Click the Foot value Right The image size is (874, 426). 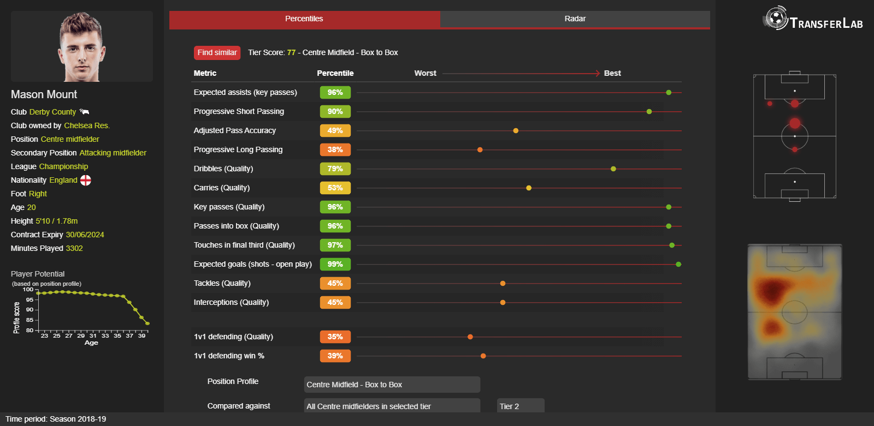[x=38, y=194]
